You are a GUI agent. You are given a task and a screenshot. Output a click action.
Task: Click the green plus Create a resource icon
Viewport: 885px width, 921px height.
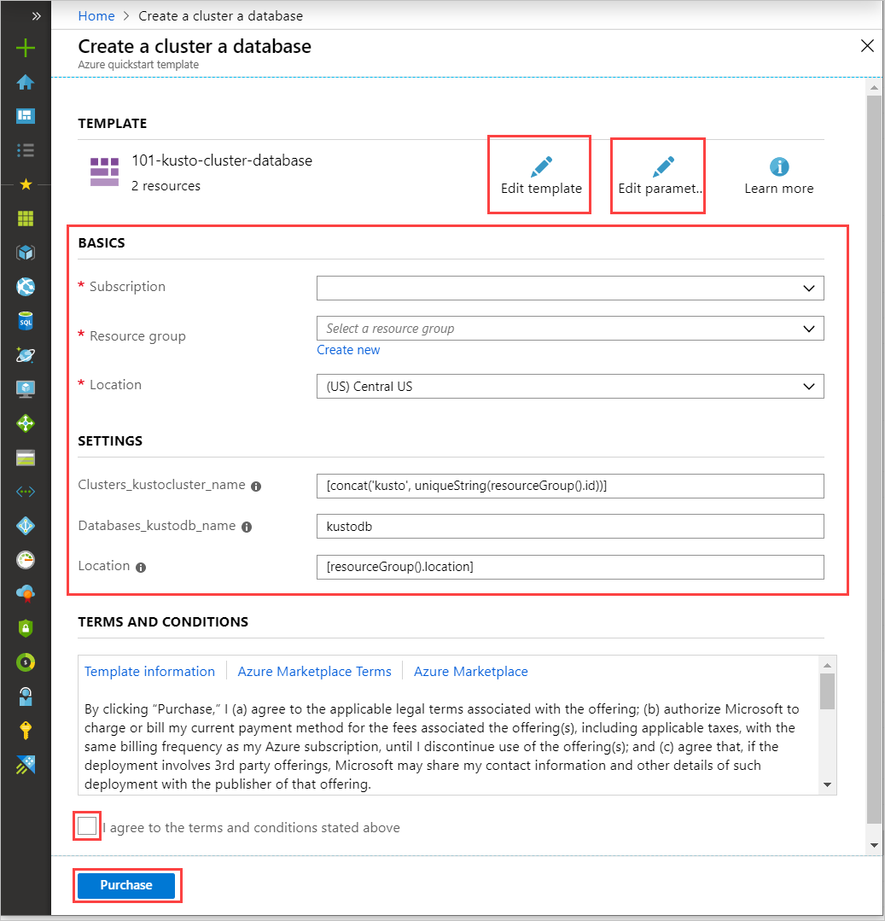tap(26, 48)
